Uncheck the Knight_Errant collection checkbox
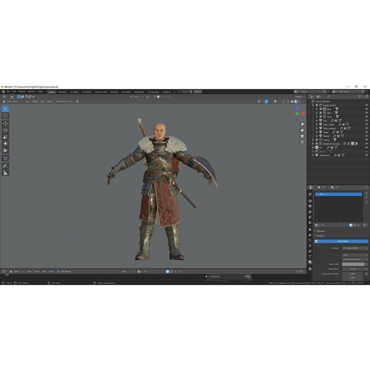 317,105
